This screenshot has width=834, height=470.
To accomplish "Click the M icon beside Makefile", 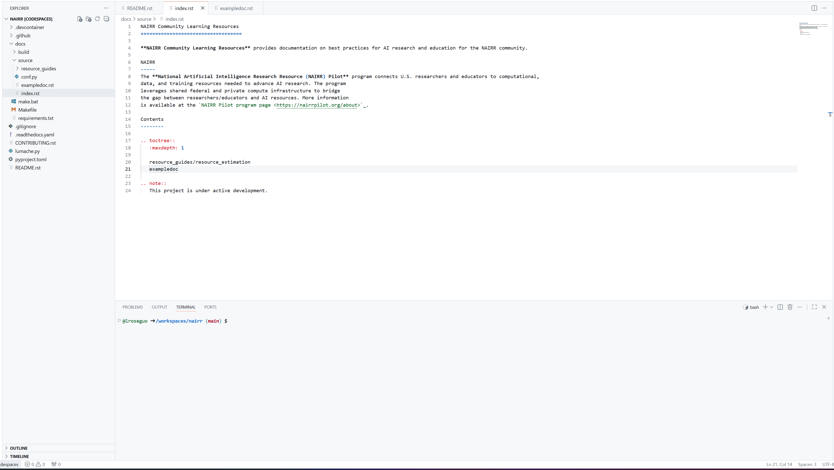I will click(14, 110).
